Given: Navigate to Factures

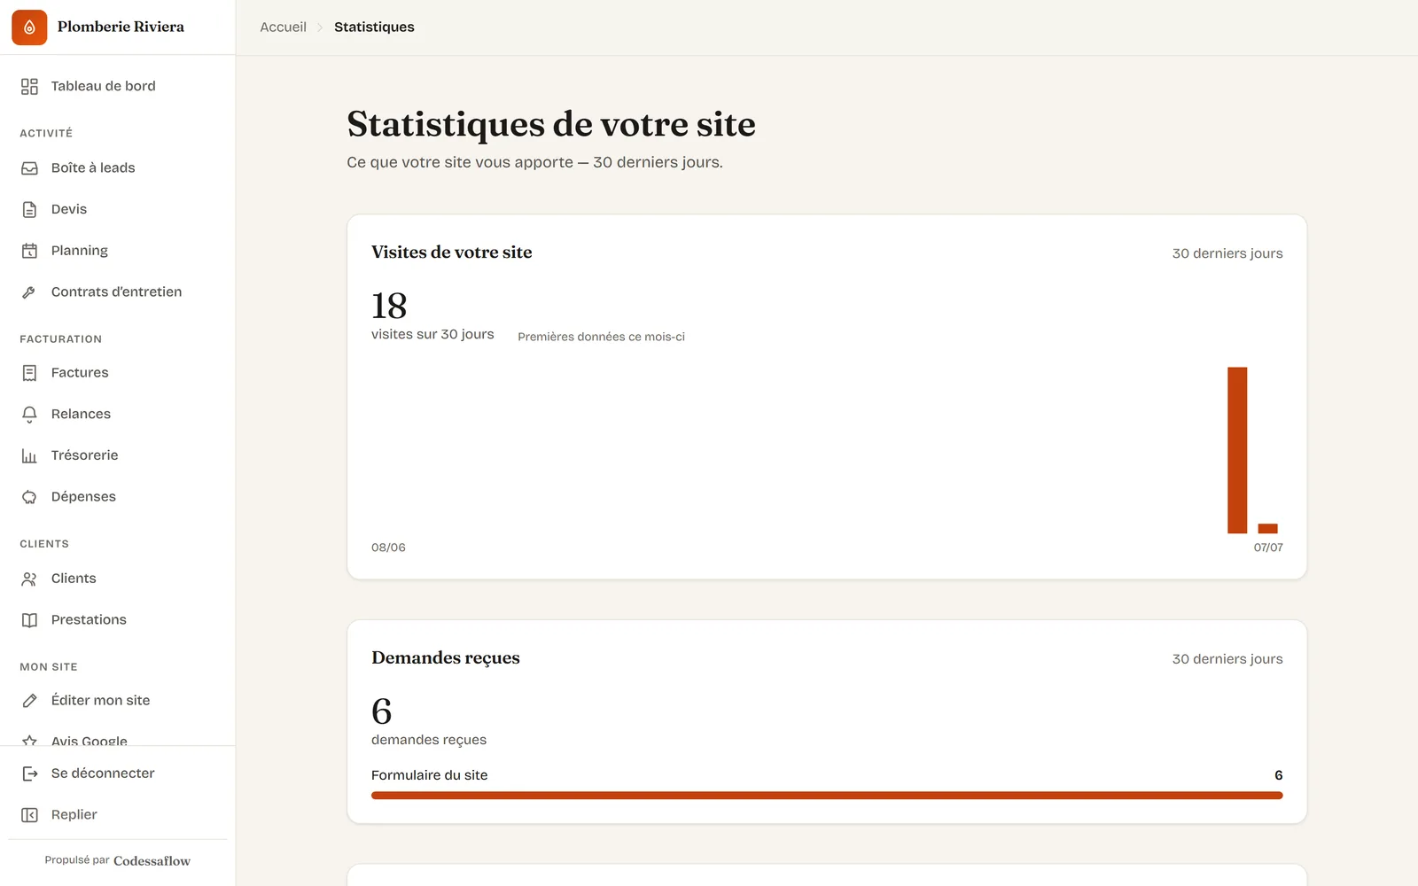Looking at the screenshot, I should coord(118,373).
